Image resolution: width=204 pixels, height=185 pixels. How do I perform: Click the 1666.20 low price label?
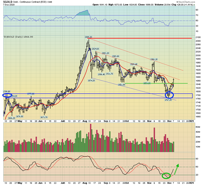(x=11, y=118)
